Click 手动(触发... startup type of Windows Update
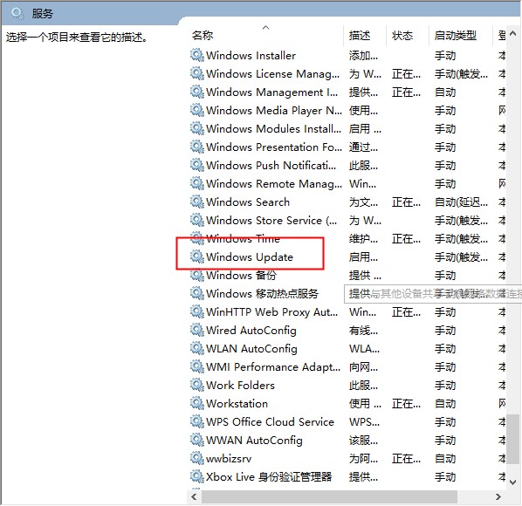 click(x=462, y=257)
